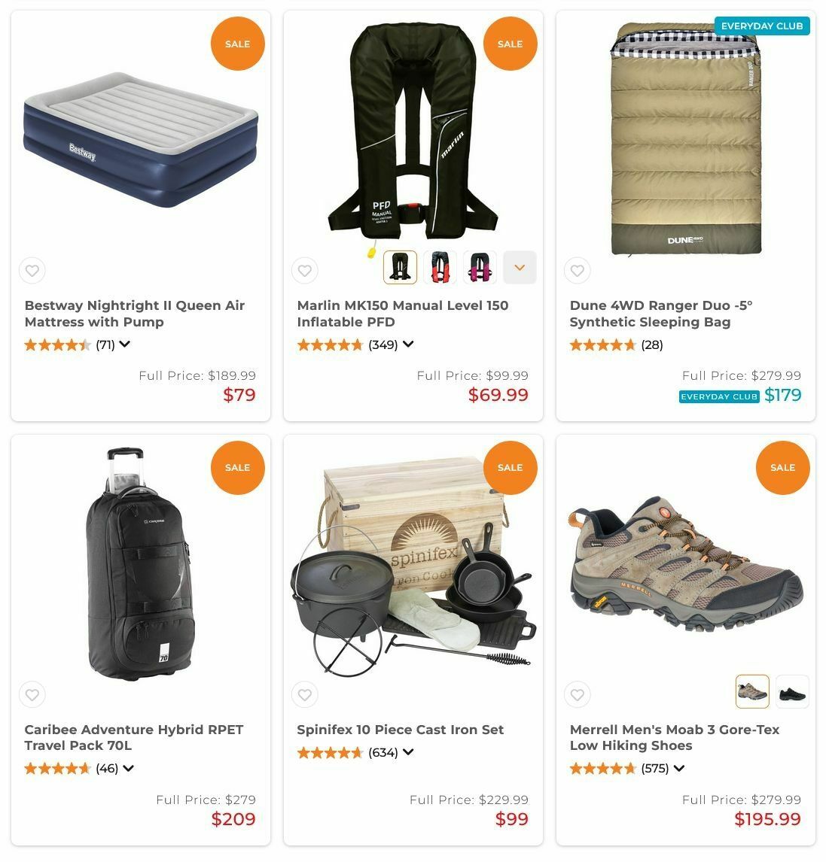Click the Caribee travel pack image

140,563
